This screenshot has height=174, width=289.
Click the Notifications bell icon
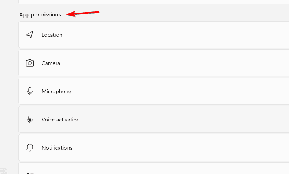29,148
